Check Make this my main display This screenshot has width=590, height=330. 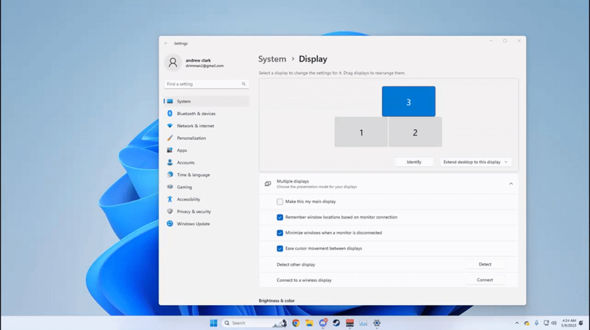click(x=280, y=202)
